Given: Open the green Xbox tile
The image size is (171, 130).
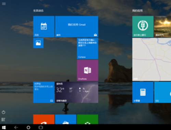Looking at the screenshot, I should 88,119.
